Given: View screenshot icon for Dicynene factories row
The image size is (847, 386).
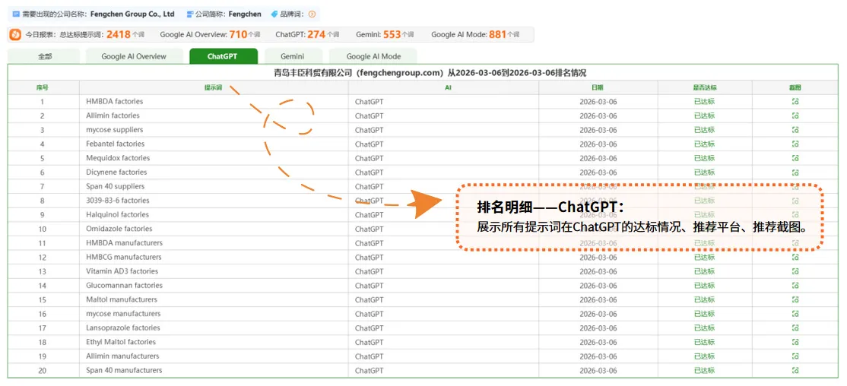Looking at the screenshot, I should click(x=795, y=172).
